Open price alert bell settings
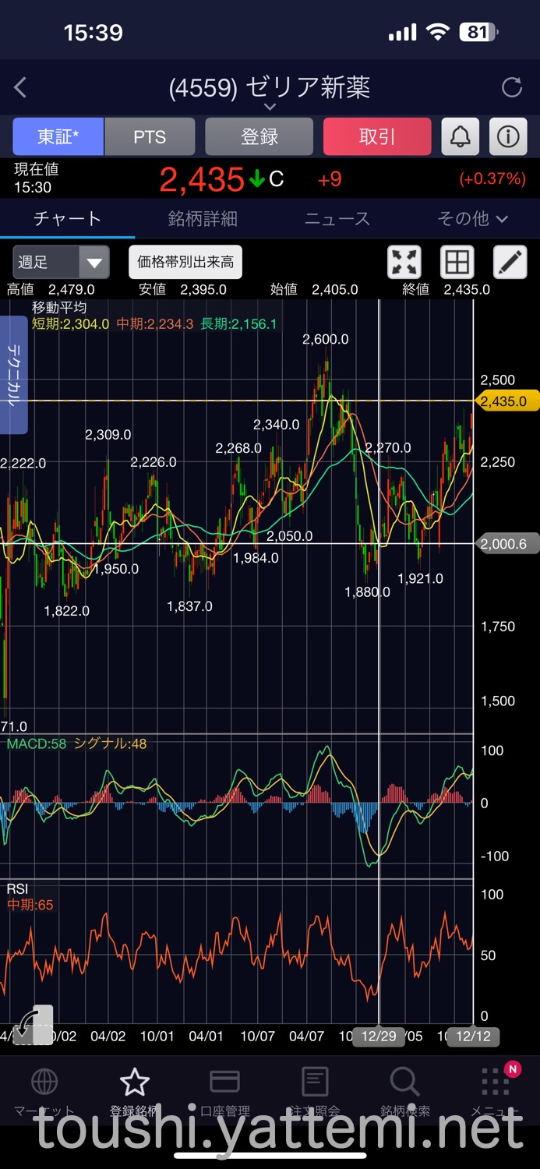The width and height of the screenshot is (540, 1169). (x=461, y=137)
